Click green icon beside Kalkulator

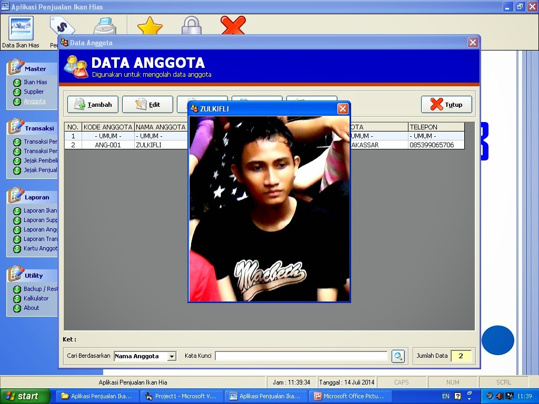(17, 299)
